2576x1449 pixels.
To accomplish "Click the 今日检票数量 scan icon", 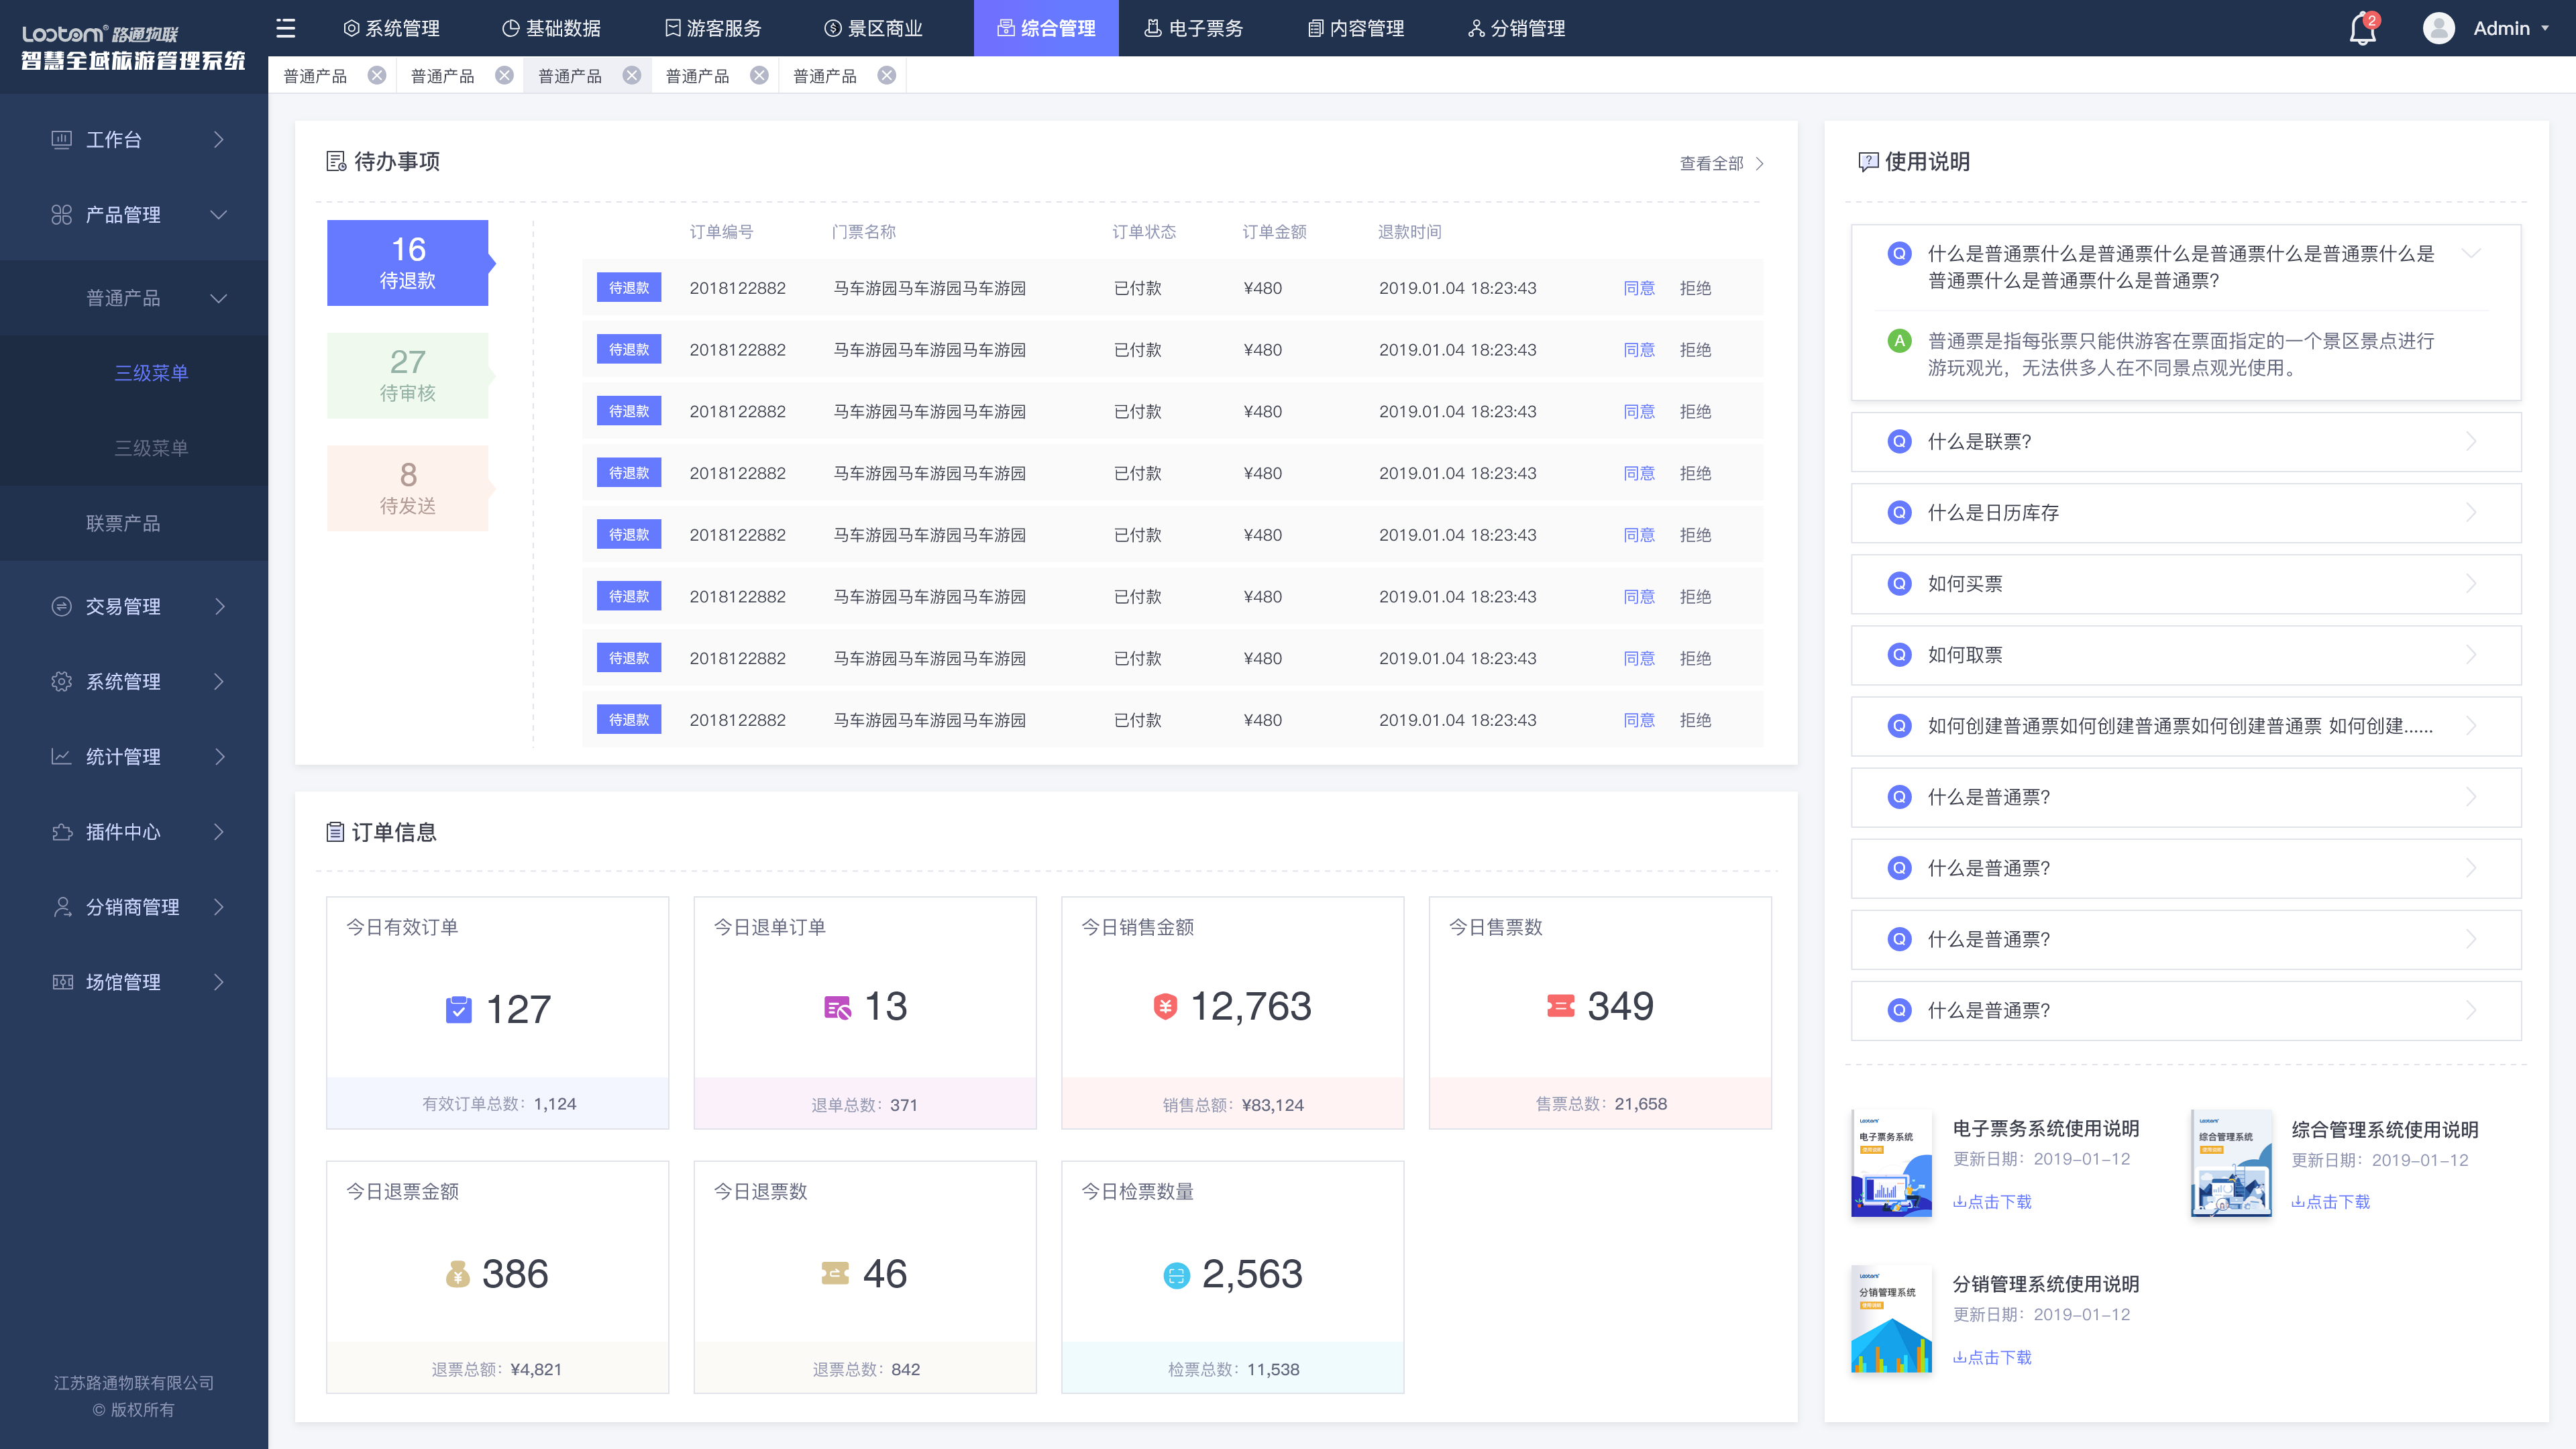I will click(1176, 1275).
